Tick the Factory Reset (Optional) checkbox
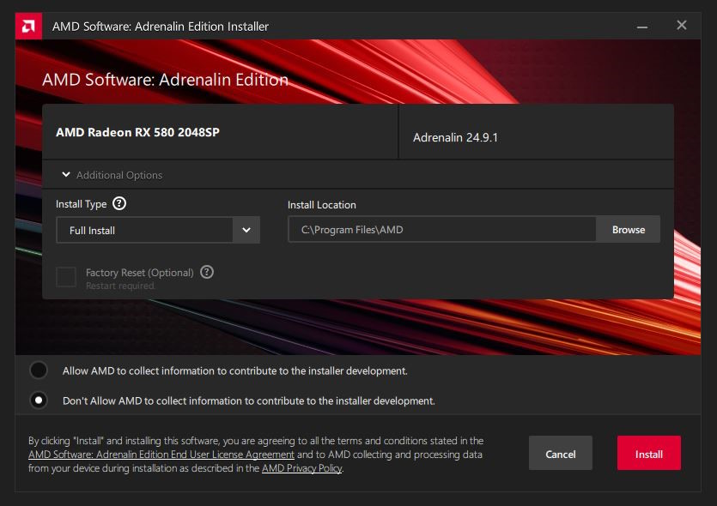The width and height of the screenshot is (717, 506). [x=66, y=277]
